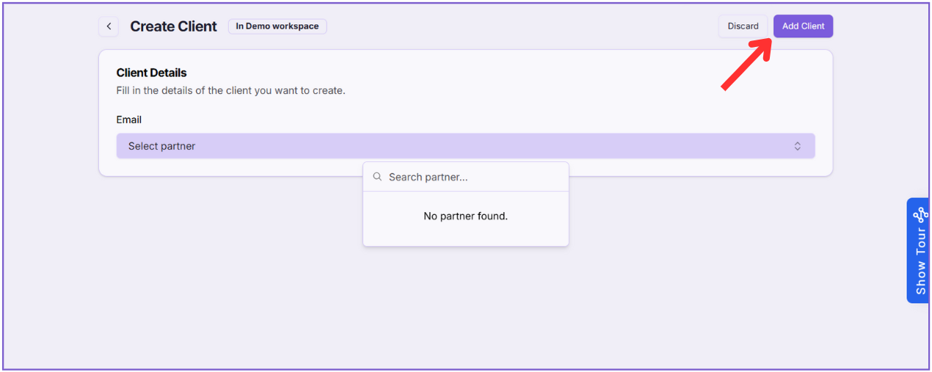Click the 'Select partner' placeholder text

click(x=161, y=146)
